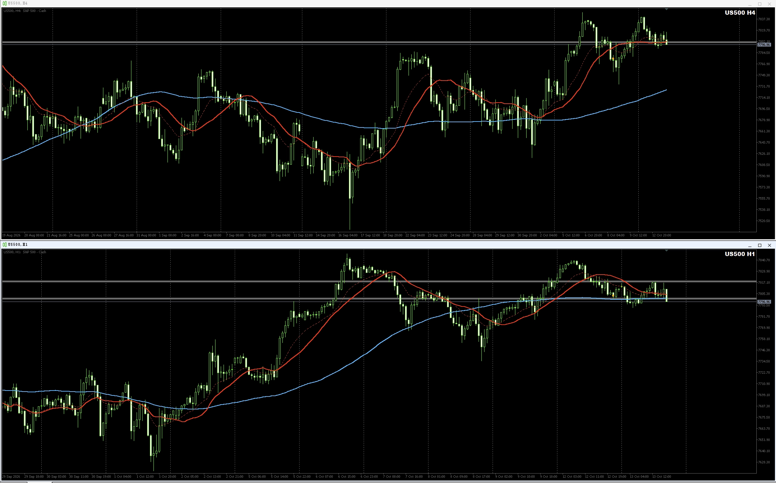This screenshot has height=483, width=776.
Task: Maximize the US500,H1 chart window
Action: tap(760, 245)
